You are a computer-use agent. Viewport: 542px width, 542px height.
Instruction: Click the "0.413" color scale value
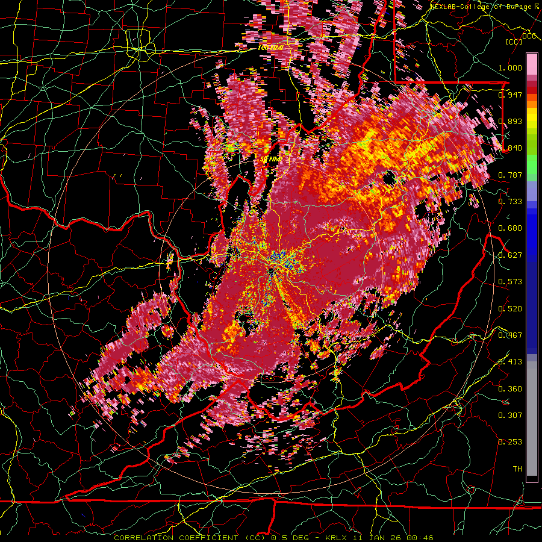510,362
